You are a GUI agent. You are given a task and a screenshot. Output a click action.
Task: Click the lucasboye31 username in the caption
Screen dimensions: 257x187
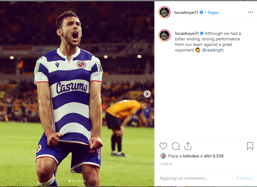coord(187,33)
